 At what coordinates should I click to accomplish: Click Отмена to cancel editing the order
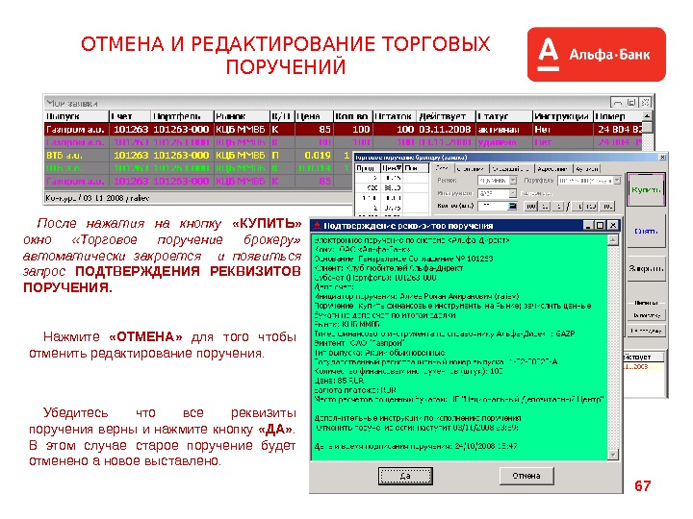tap(526, 476)
